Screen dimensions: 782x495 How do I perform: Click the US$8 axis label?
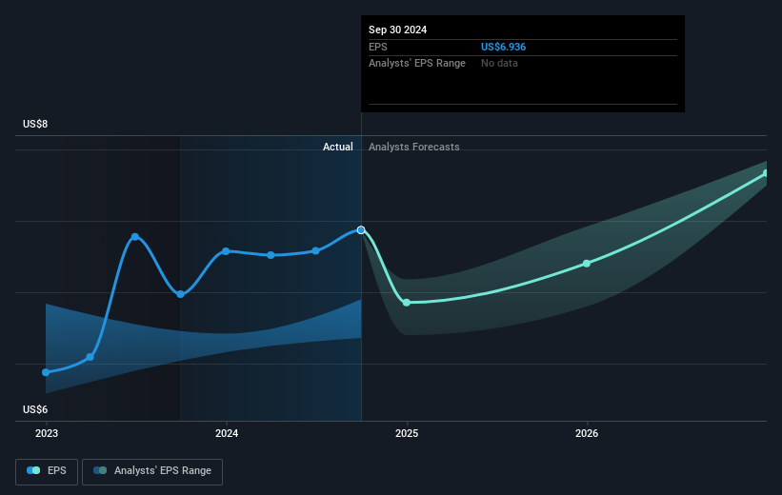click(x=35, y=124)
